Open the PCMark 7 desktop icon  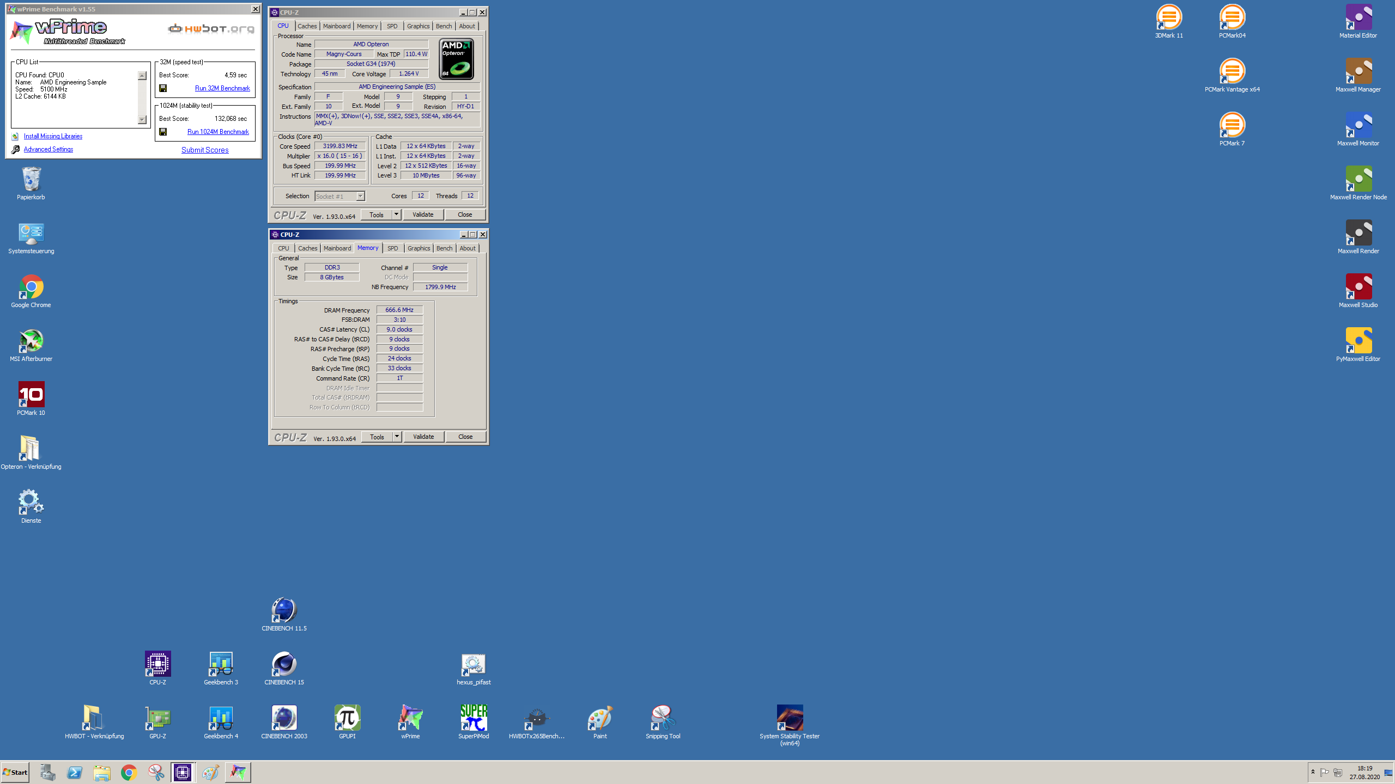(x=1232, y=130)
